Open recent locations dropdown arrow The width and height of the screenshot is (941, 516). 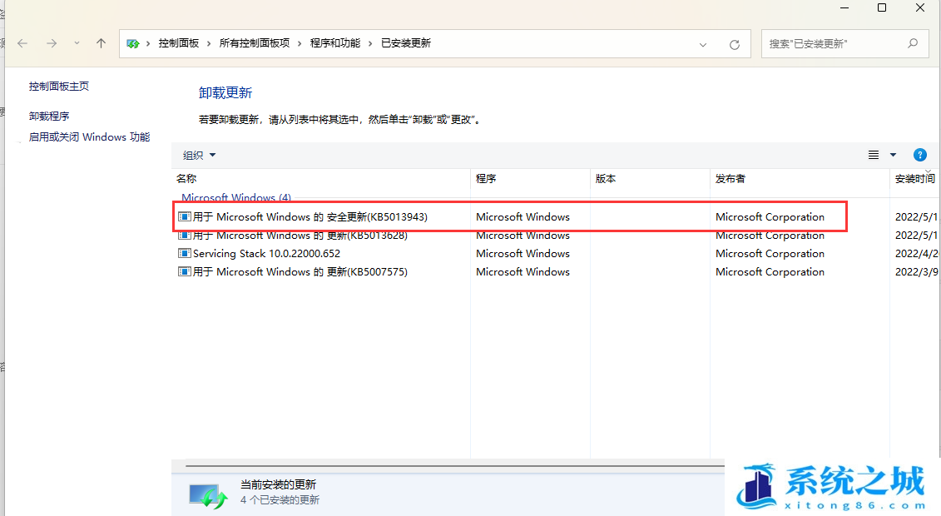[77, 43]
